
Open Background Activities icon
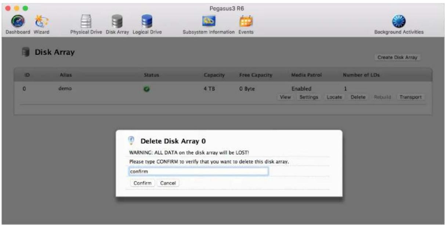[399, 21]
